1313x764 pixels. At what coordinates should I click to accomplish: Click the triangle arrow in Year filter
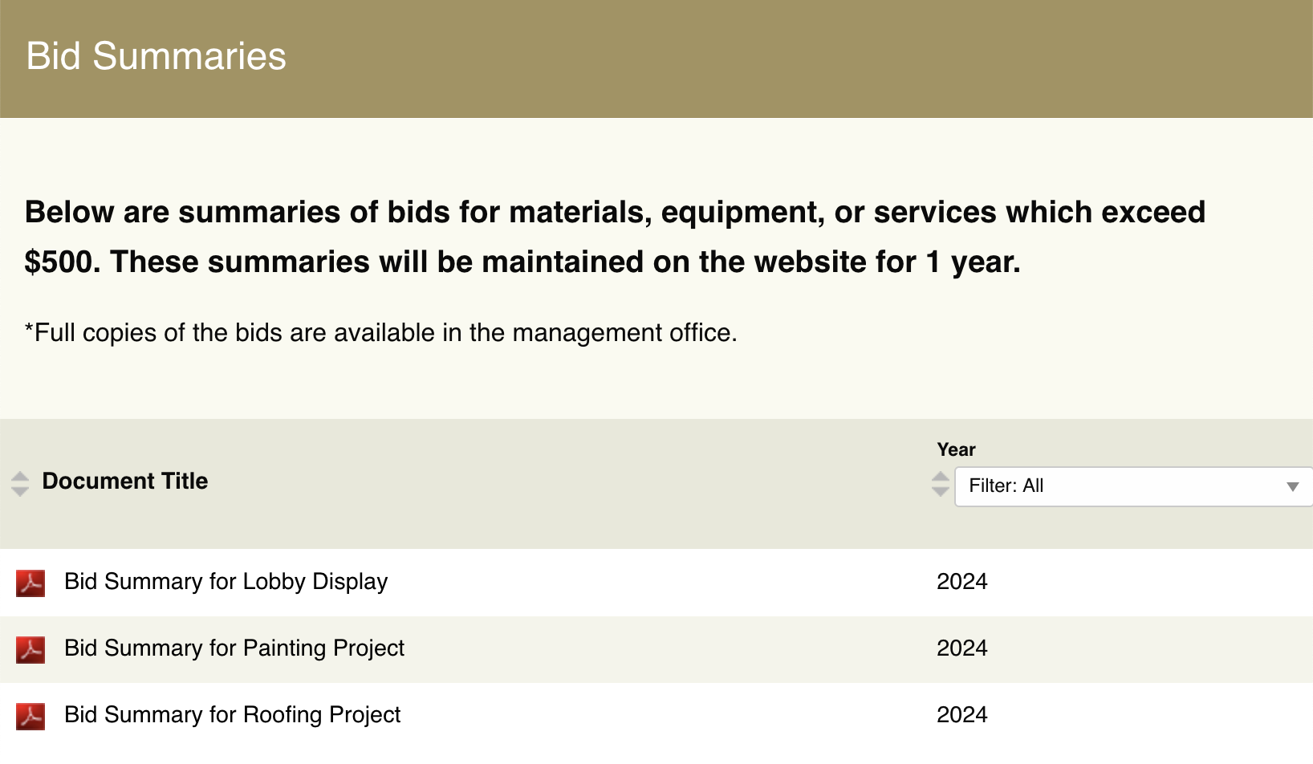[1292, 486]
